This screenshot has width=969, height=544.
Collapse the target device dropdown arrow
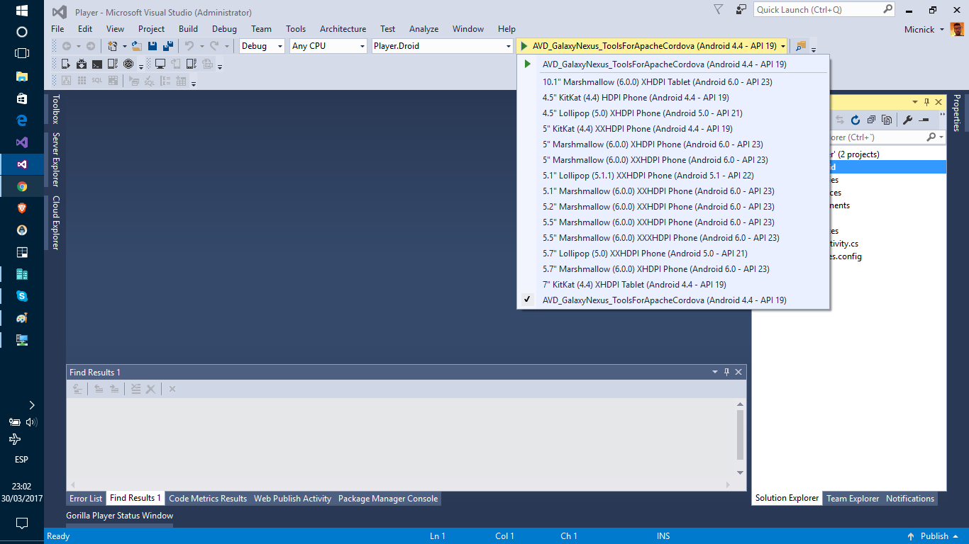783,46
